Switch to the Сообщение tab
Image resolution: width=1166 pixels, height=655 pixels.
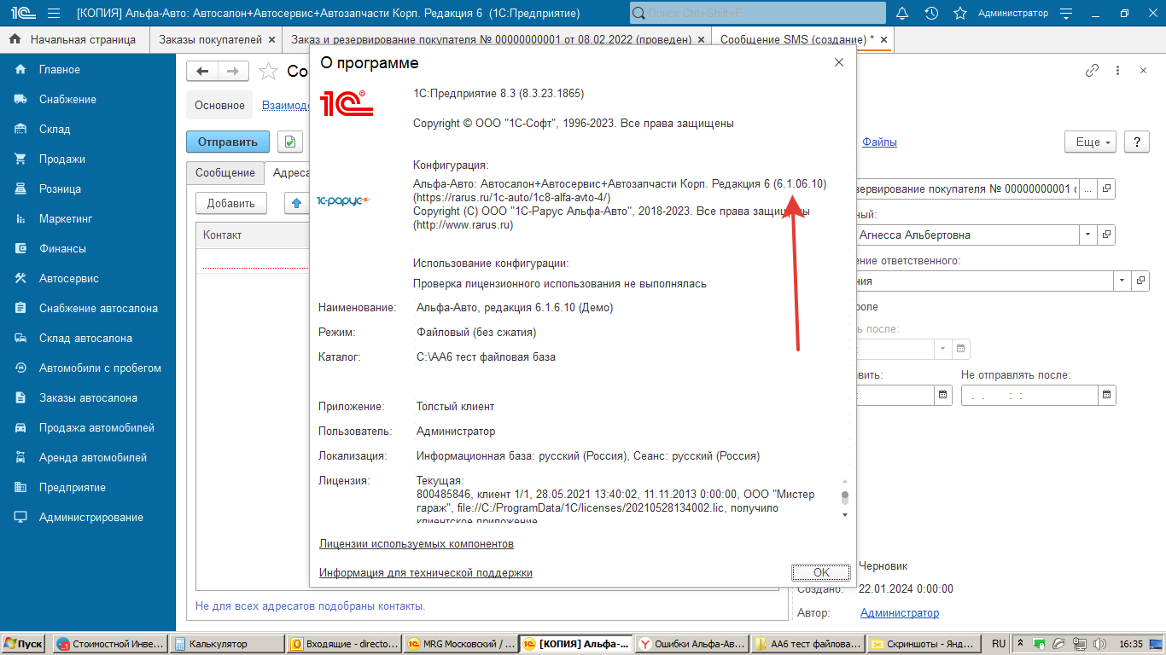[225, 172]
